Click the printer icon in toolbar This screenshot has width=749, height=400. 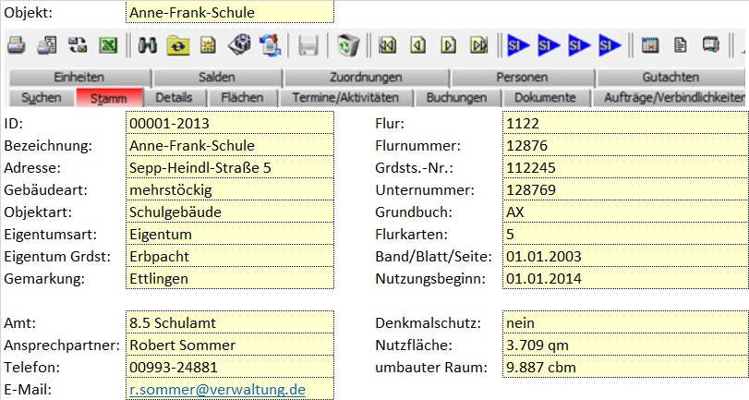click(16, 44)
